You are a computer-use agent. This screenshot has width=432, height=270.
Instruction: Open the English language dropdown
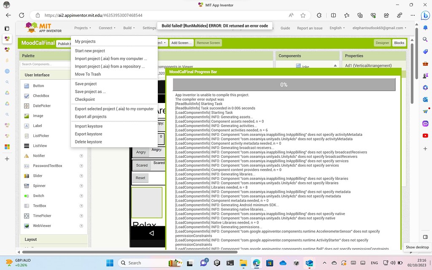click(x=337, y=27)
